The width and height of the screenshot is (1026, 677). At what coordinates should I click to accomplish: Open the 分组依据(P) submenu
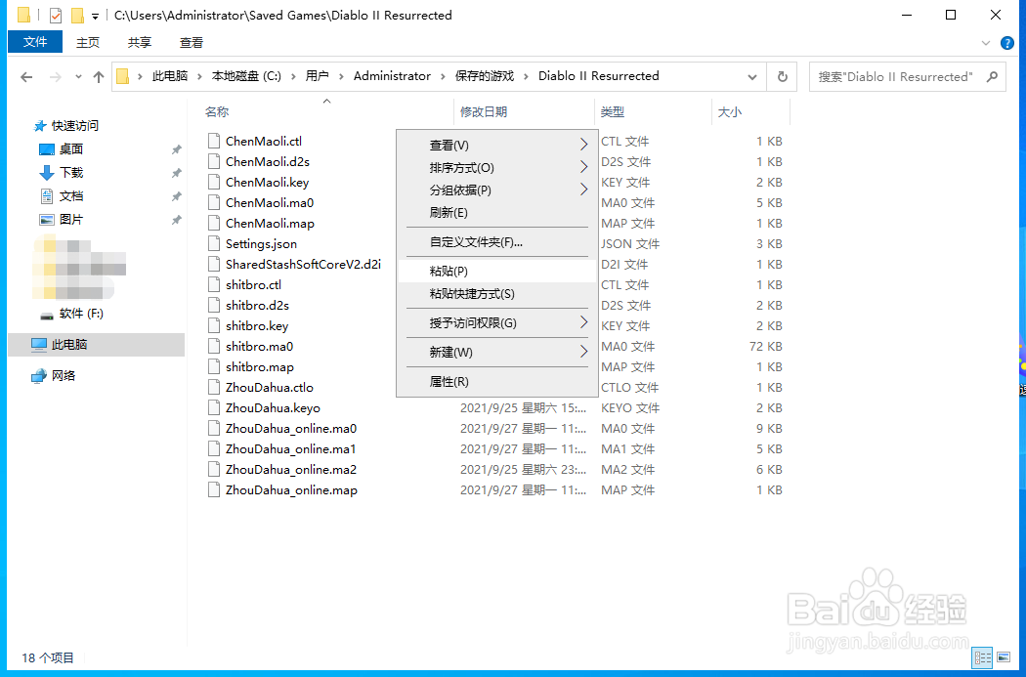tap(496, 190)
